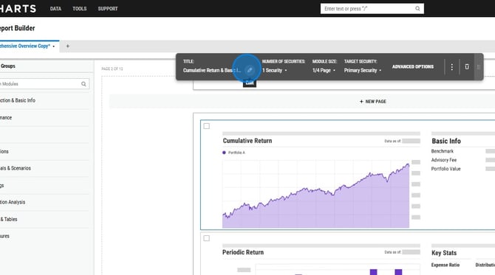Click the Benchmark label
Screen dimensions: 495x275
[443, 151]
